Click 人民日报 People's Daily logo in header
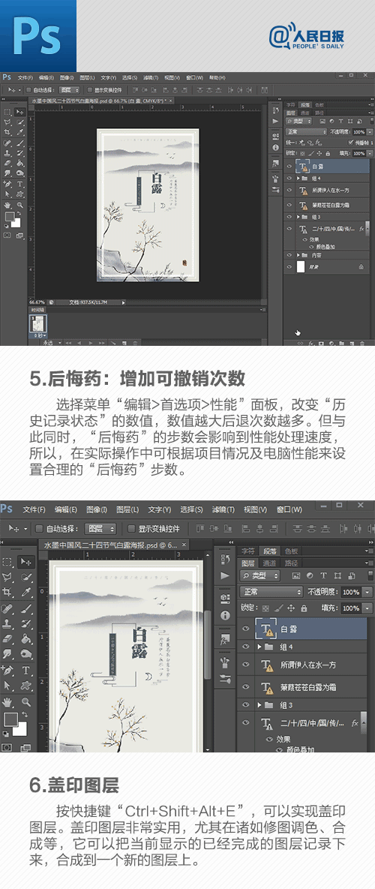The image size is (375, 889). pyautogui.click(x=307, y=36)
